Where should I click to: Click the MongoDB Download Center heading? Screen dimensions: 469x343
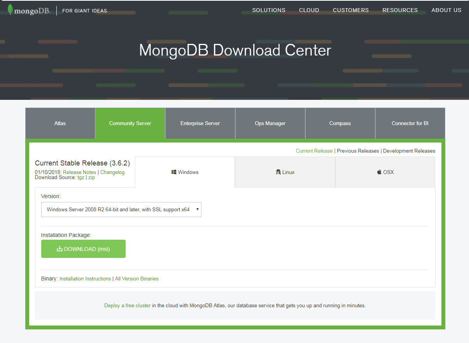[x=235, y=50]
